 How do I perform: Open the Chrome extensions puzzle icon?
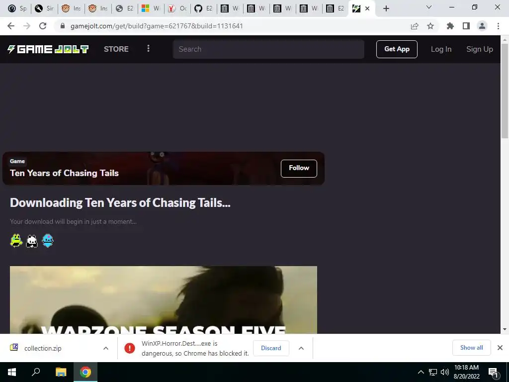click(450, 26)
